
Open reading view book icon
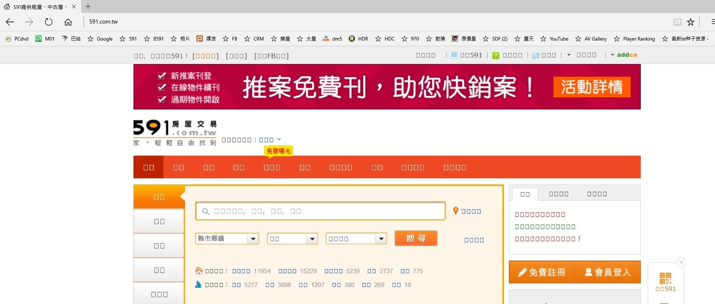(x=677, y=22)
